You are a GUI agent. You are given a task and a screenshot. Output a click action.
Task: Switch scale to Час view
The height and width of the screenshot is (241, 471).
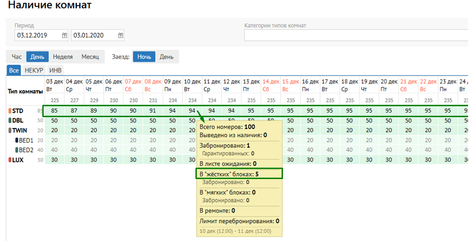coord(16,56)
